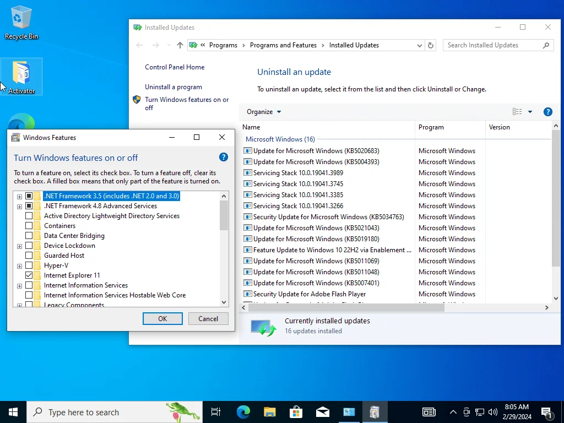Expand .NET Framework 3.5 feature node
This screenshot has height=423, width=564.
(19, 197)
